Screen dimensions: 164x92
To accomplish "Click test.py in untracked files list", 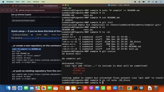I will pos(77,73).
